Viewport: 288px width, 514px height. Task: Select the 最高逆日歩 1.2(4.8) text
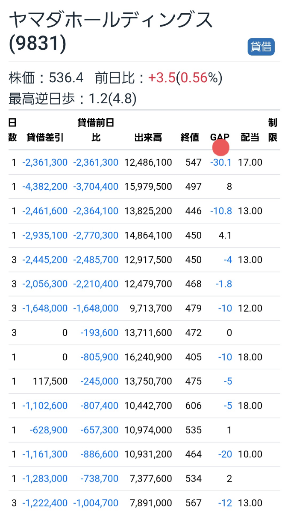[73, 99]
